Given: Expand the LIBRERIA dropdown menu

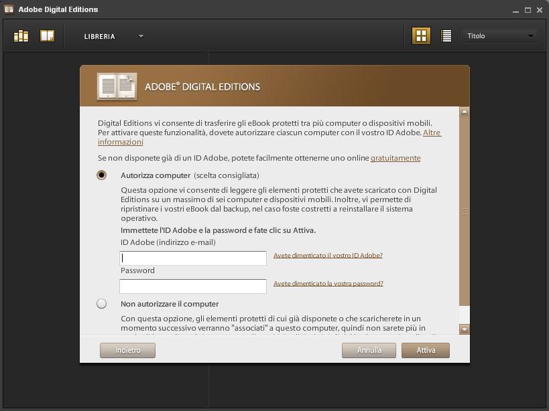Looking at the screenshot, I should pos(114,36).
